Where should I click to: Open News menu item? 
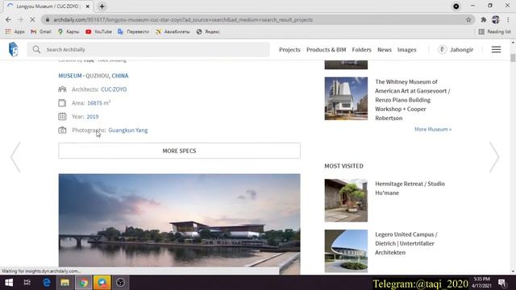(x=385, y=50)
